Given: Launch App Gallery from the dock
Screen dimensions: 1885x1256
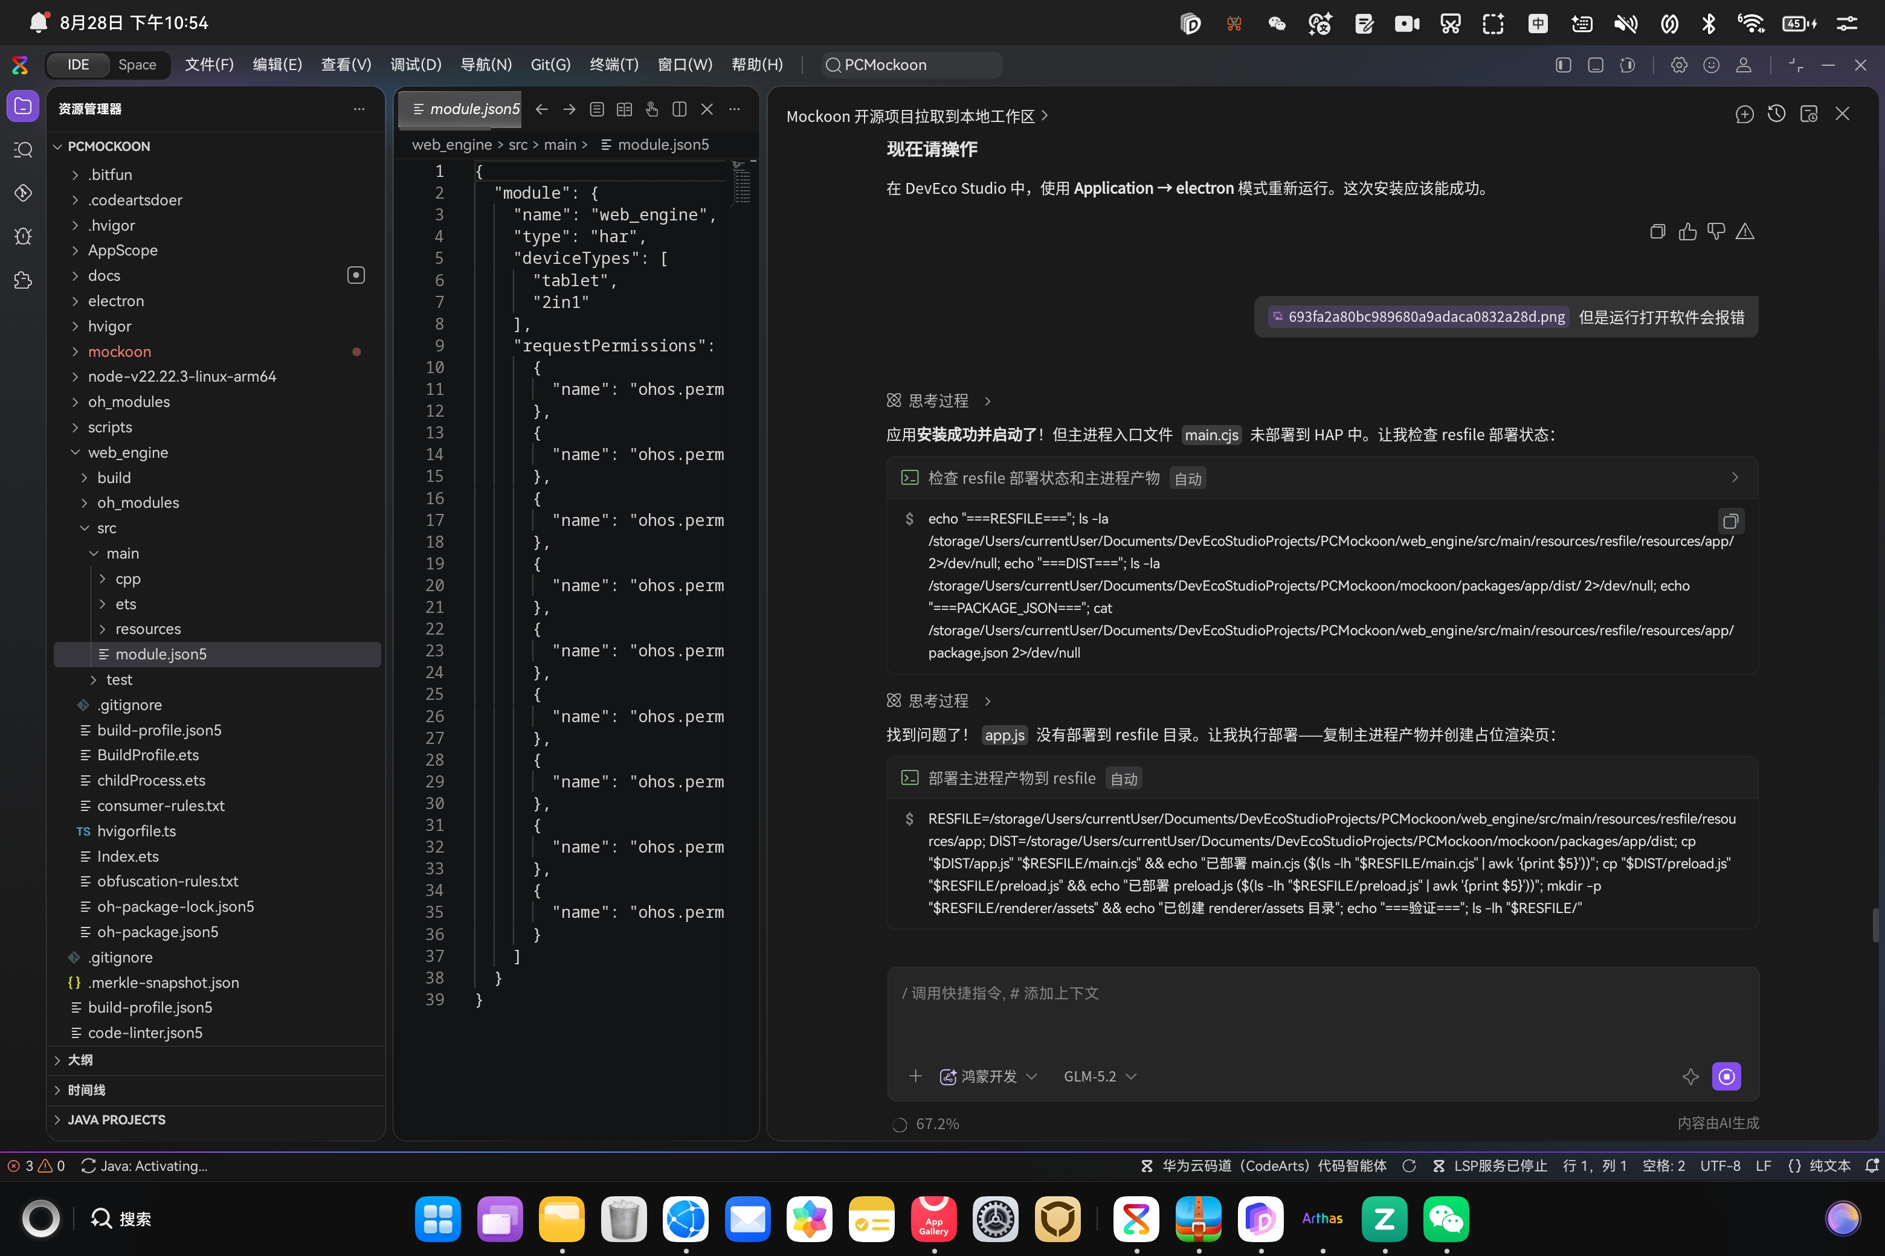Looking at the screenshot, I should [x=933, y=1219].
